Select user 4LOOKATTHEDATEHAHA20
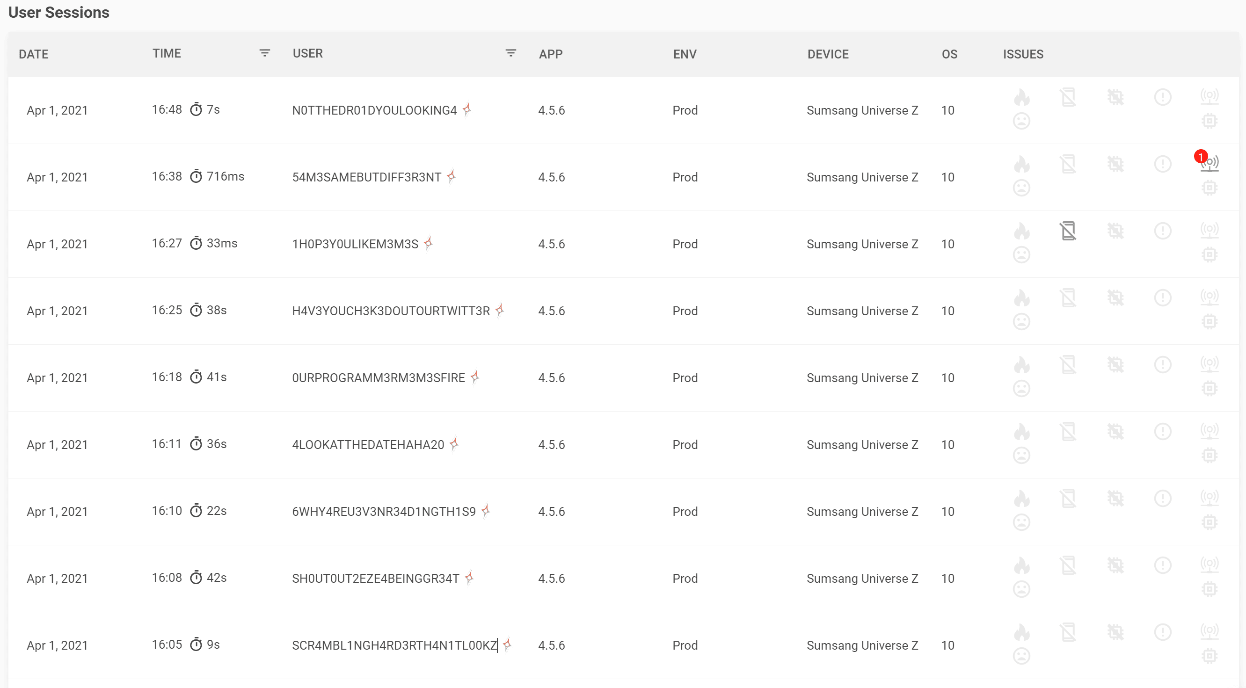Viewport: 1246px width, 688px height. (x=368, y=444)
